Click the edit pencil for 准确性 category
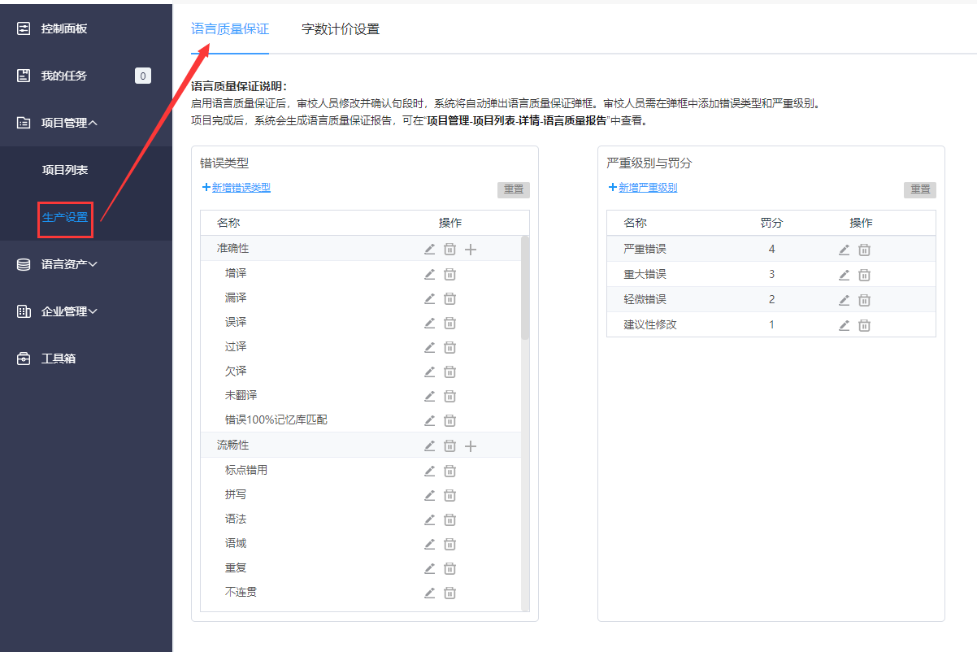977x652 pixels. pyautogui.click(x=430, y=250)
